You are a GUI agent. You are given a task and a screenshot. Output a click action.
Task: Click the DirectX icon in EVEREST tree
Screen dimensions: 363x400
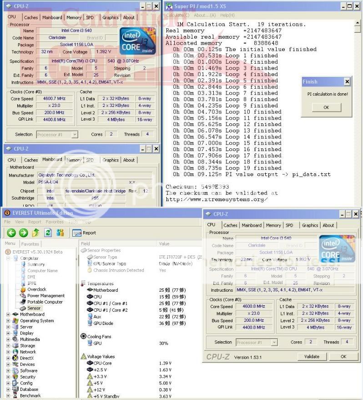(x=15, y=358)
